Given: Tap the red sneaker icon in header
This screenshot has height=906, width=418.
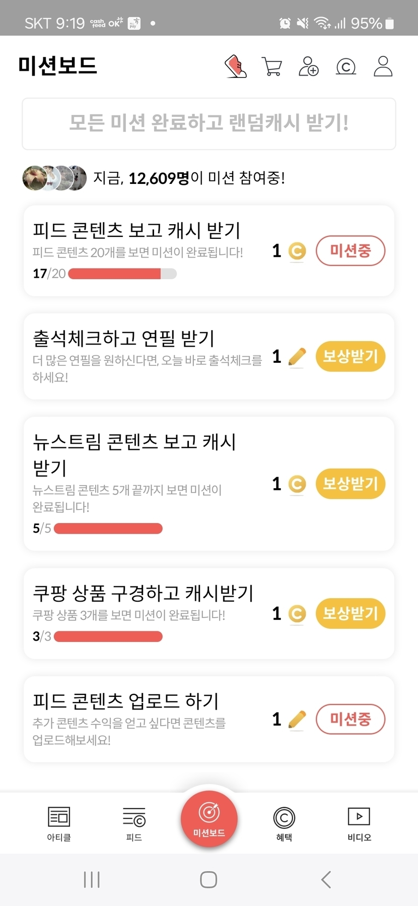Looking at the screenshot, I should (x=235, y=66).
